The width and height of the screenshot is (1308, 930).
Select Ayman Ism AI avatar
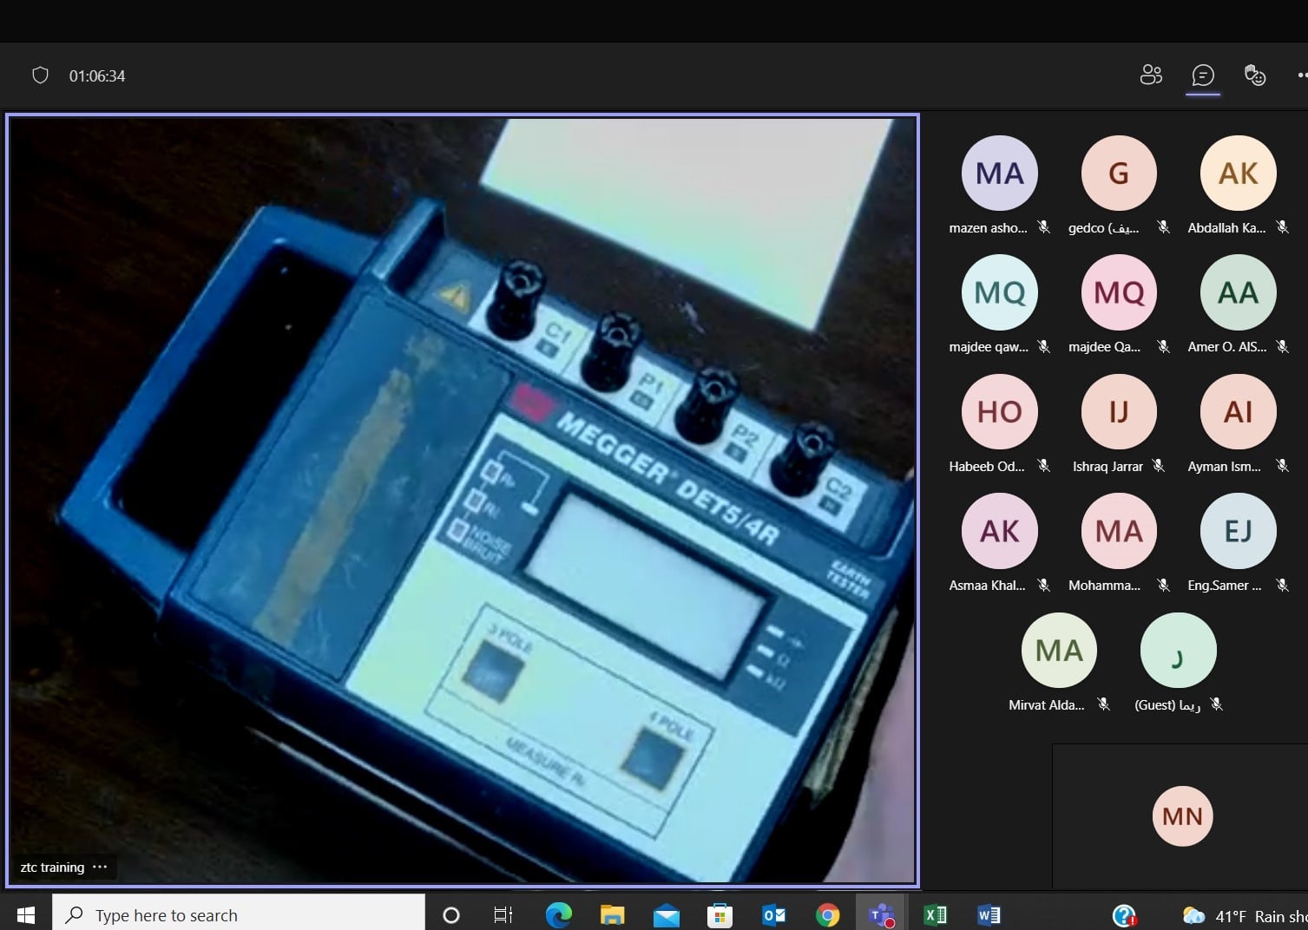pyautogui.click(x=1238, y=412)
